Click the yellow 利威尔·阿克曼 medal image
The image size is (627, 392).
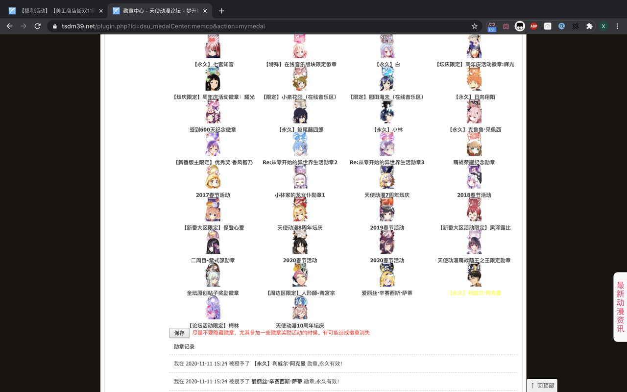point(474,275)
